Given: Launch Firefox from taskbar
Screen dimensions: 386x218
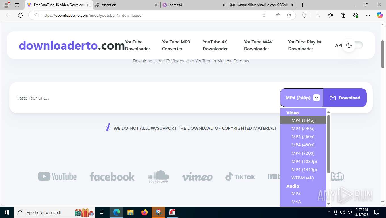Looking at the screenshot, I should (x=144, y=212).
